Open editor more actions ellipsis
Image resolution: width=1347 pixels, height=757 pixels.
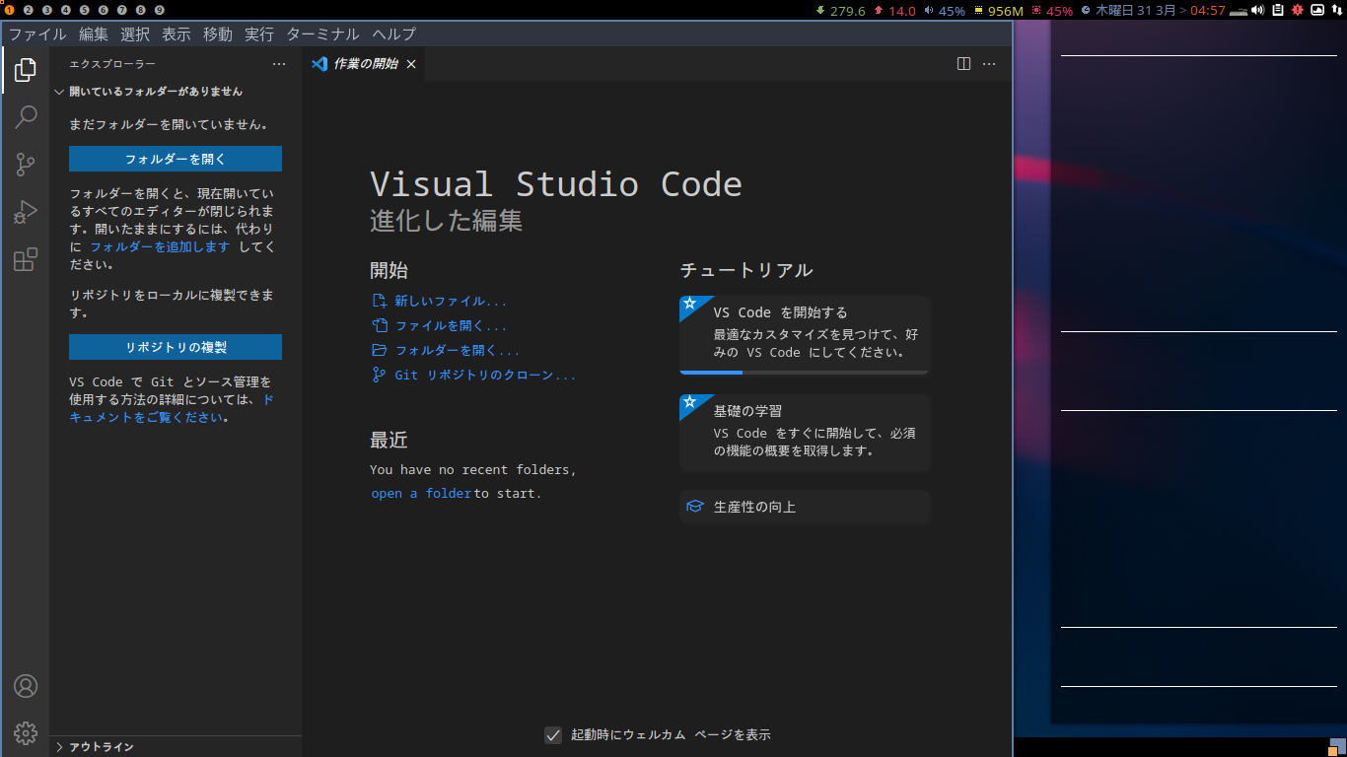[989, 64]
